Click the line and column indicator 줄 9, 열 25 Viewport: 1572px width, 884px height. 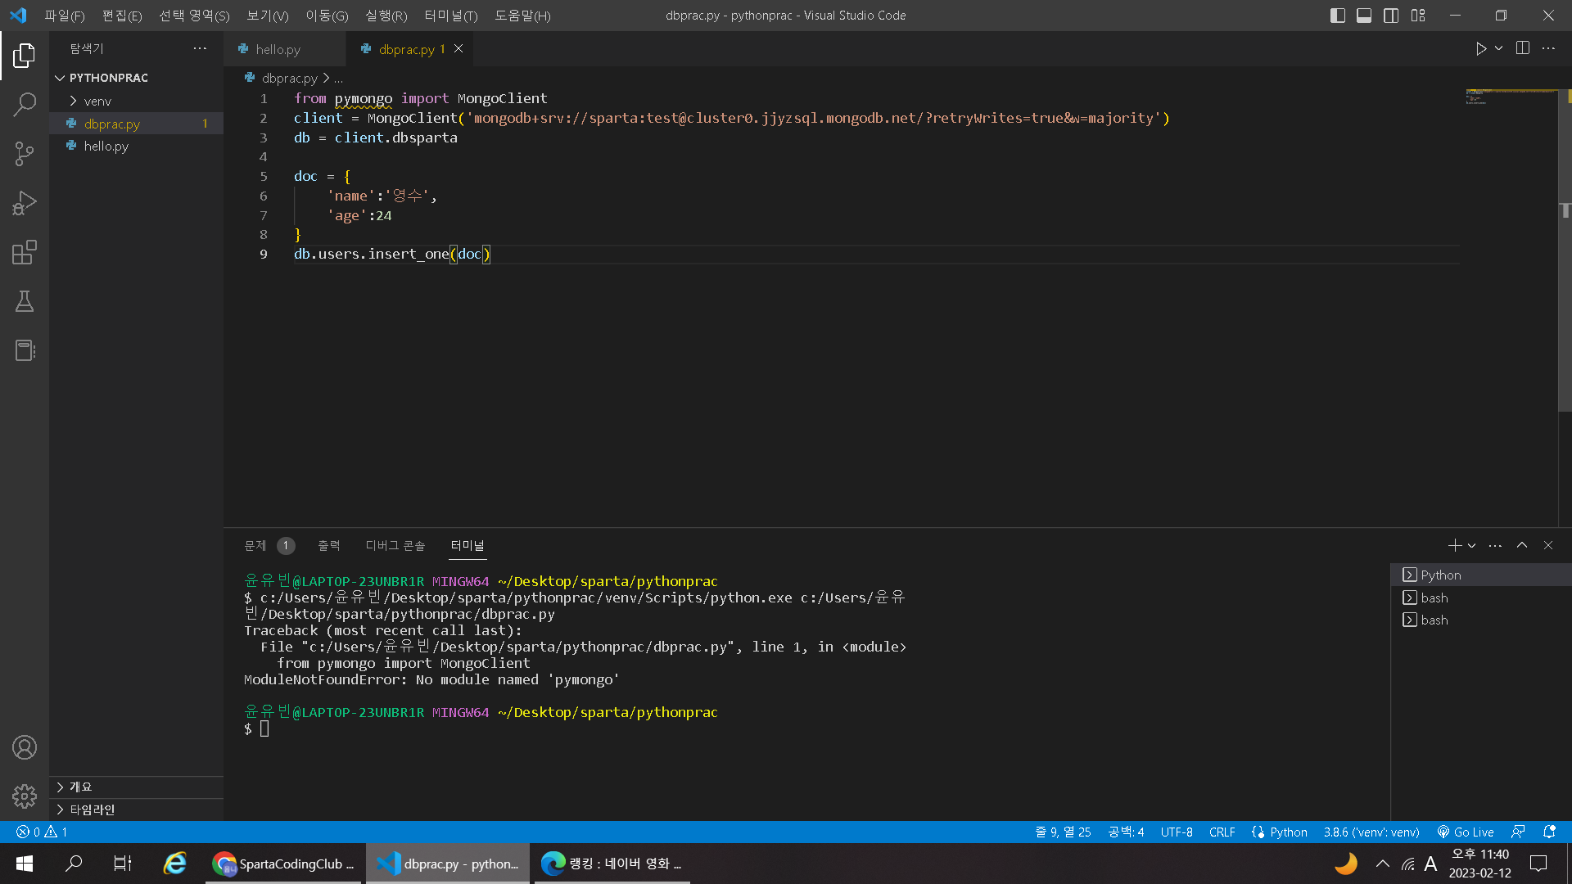(1063, 832)
